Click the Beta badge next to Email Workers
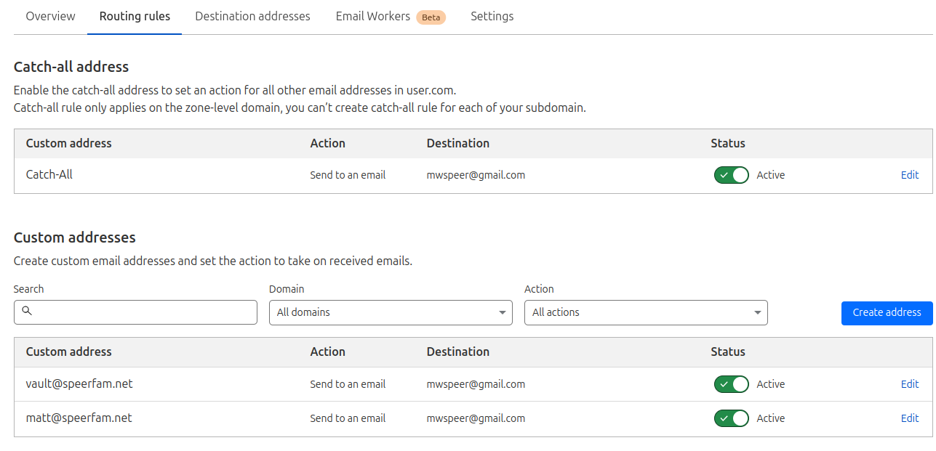 point(431,17)
